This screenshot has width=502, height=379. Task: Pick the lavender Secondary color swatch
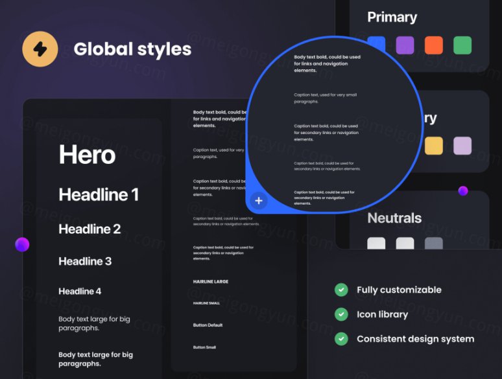[x=462, y=146]
